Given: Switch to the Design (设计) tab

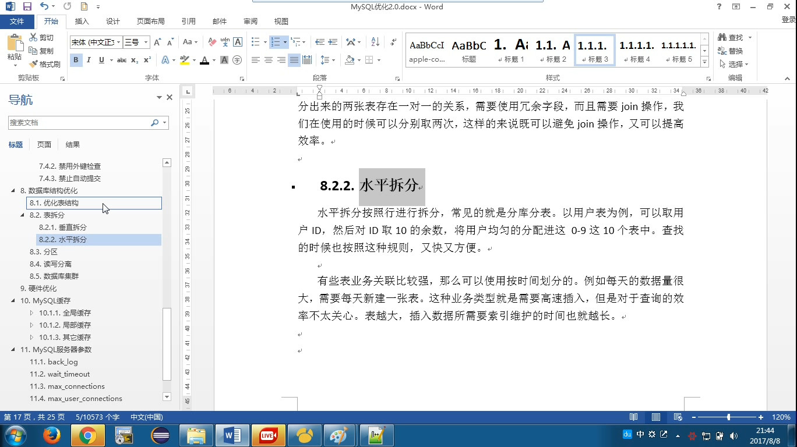Looking at the screenshot, I should tap(113, 22).
